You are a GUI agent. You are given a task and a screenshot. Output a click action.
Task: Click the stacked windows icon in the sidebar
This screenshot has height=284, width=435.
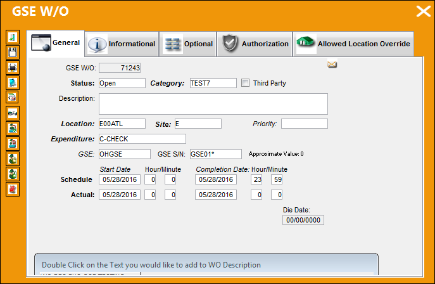[13, 98]
